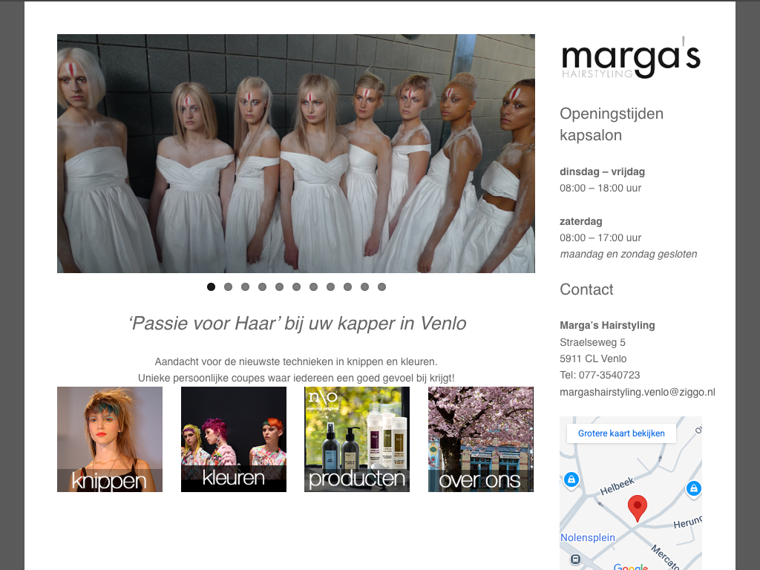Viewport: 760px width, 570px height.
Task: Click the Google logo on the map
Action: pyautogui.click(x=630, y=567)
